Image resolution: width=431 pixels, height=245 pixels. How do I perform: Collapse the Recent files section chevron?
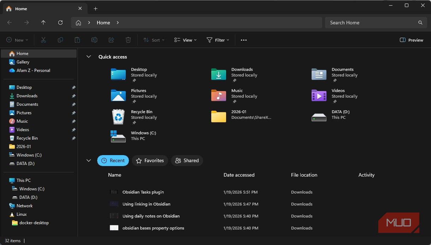pos(89,160)
